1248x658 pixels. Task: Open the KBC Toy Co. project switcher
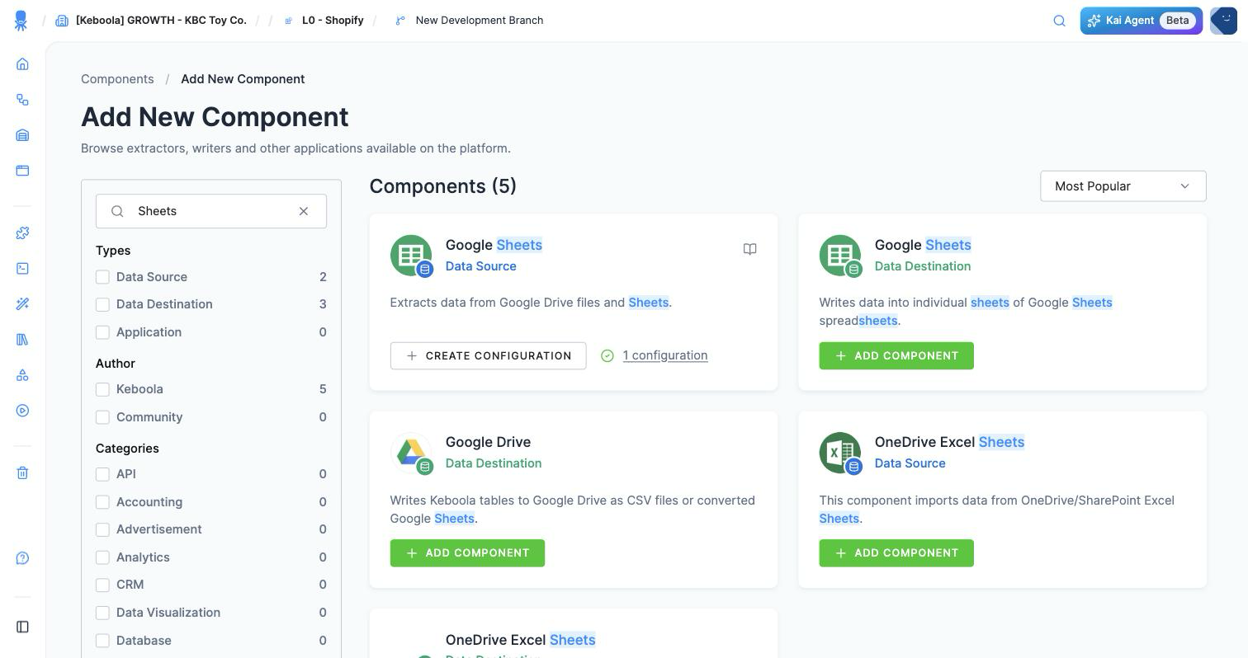(x=161, y=21)
